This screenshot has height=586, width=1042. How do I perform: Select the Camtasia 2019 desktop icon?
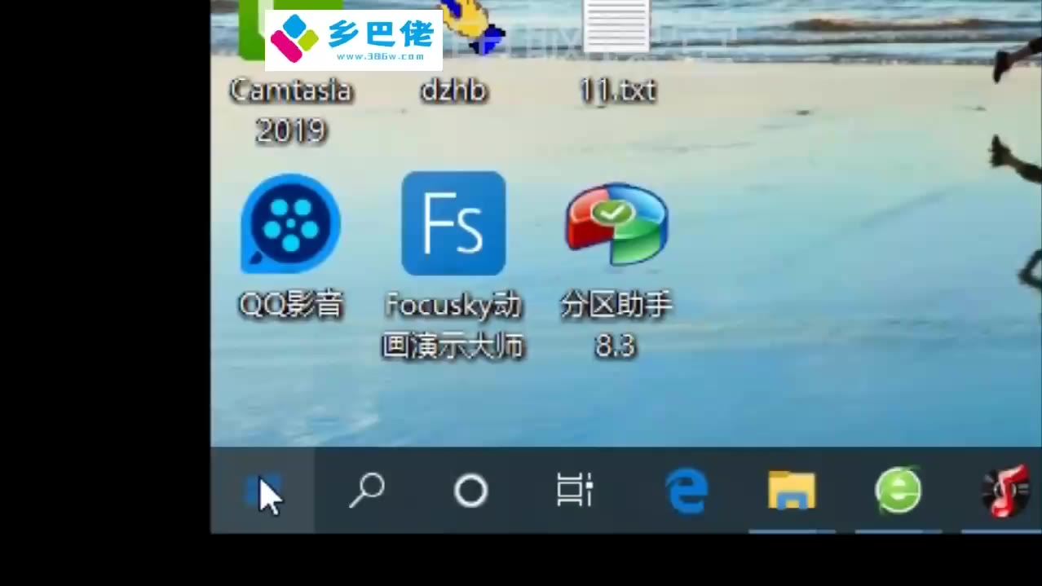coord(290,30)
